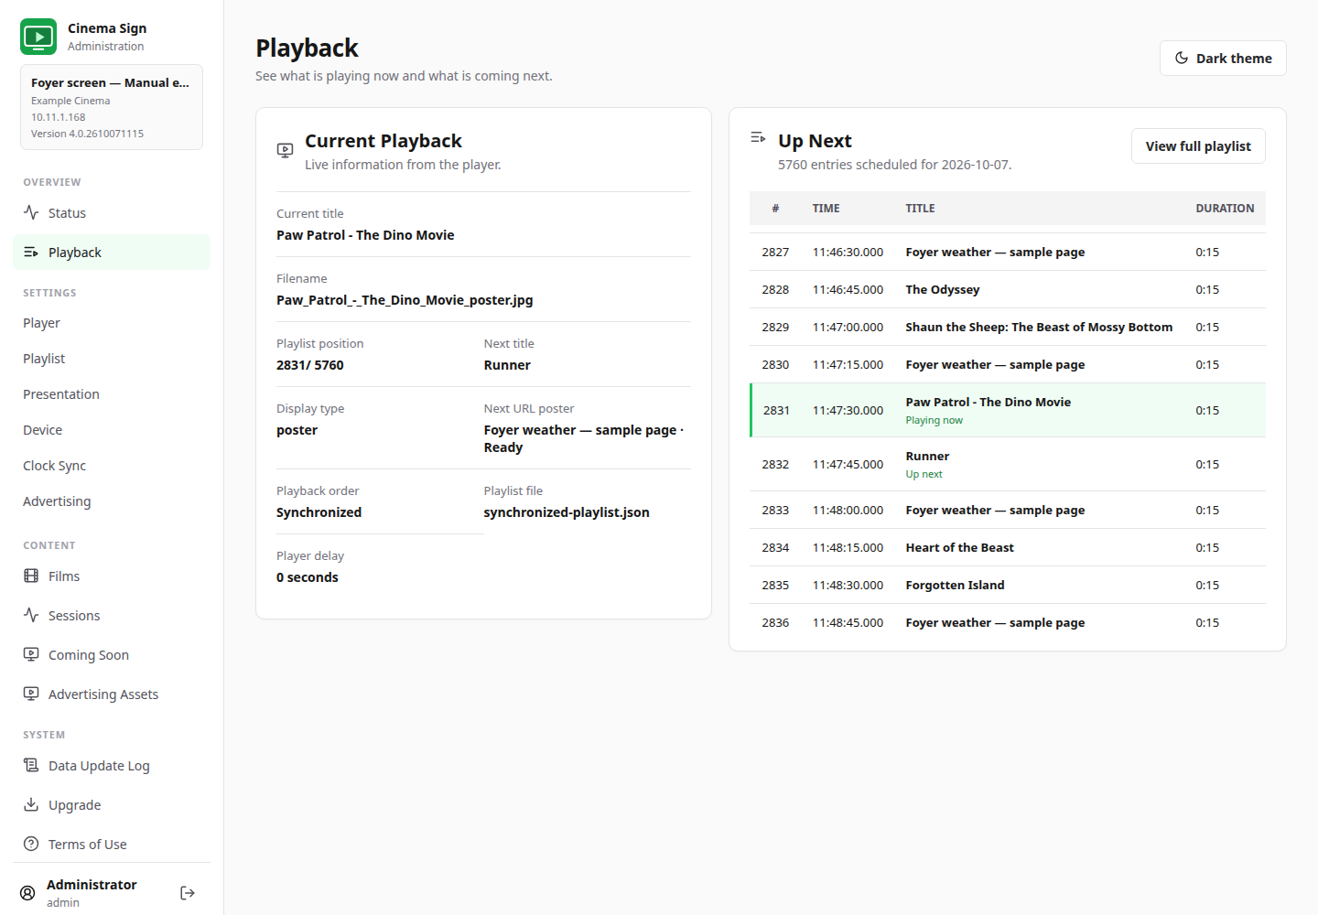Click the Paw_Patrol poster filename value
Screen dimensions: 1318x915
[405, 299]
